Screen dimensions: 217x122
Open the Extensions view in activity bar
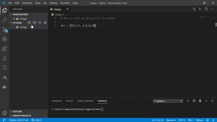[4, 48]
